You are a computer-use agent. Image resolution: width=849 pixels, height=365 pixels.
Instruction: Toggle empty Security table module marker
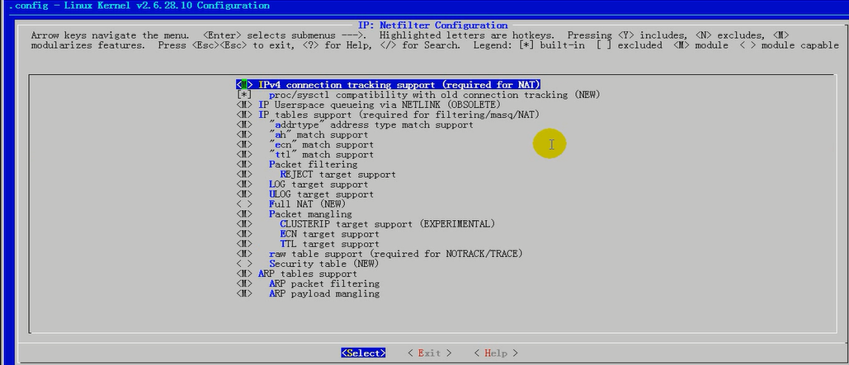(244, 264)
